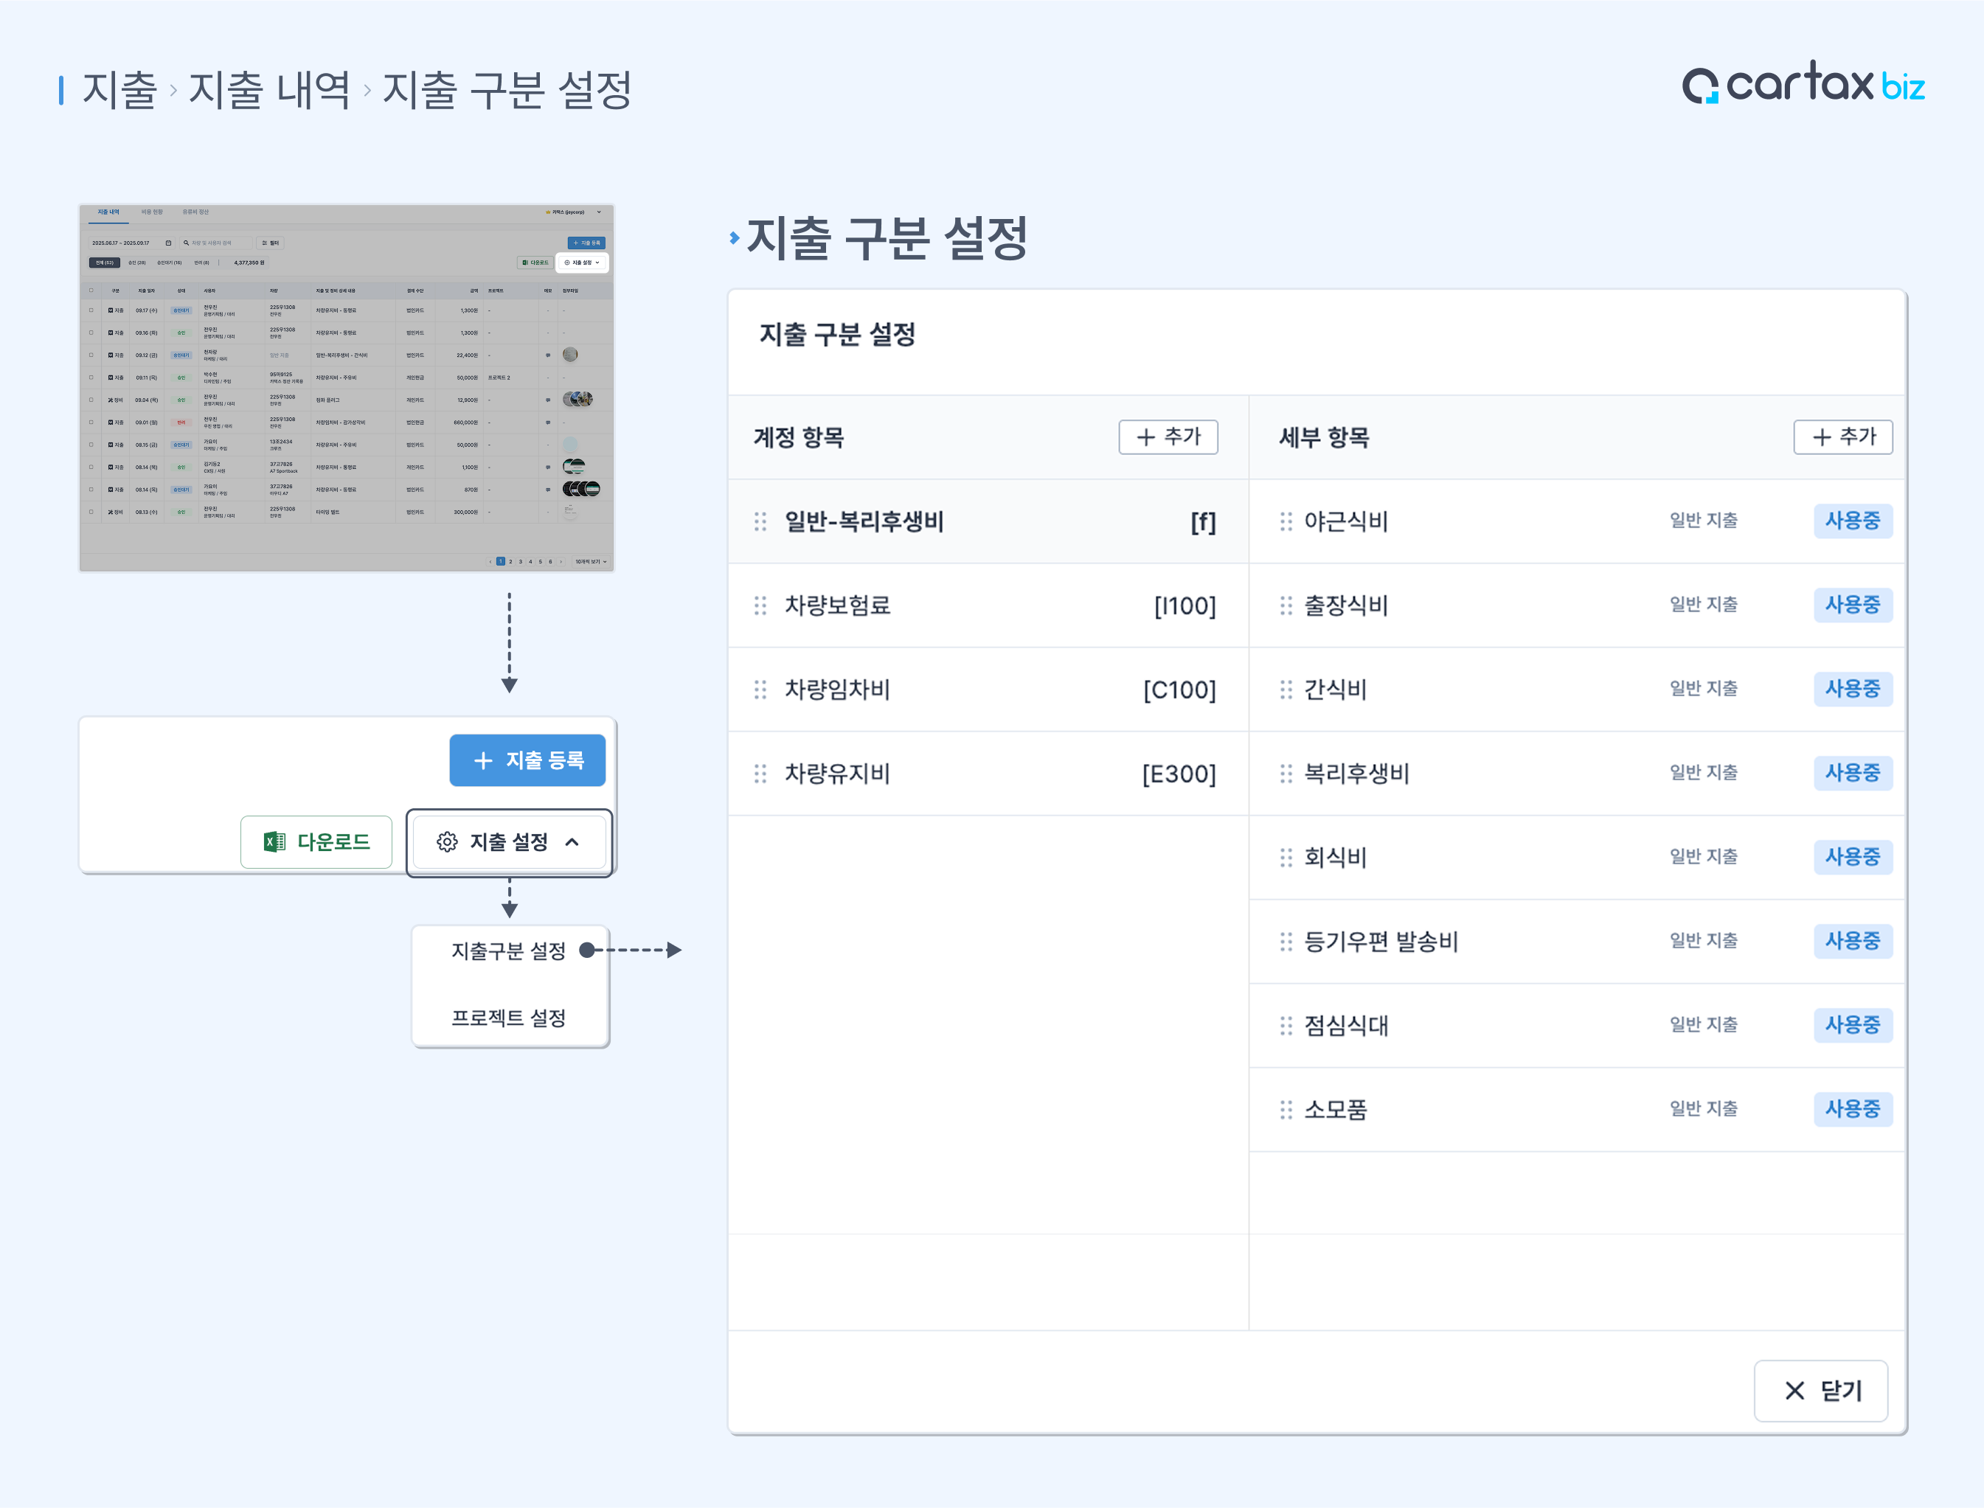The width and height of the screenshot is (1984, 1508).
Task: Choose 지출구분 설정 menu item
Action: [508, 951]
